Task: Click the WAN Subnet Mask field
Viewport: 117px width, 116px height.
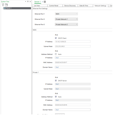Action: tap(73, 46)
